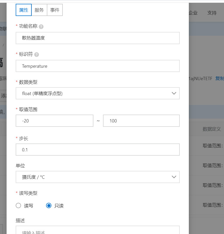
Task: Click the 标识符 input showing Temperature
Action: pos(97,66)
